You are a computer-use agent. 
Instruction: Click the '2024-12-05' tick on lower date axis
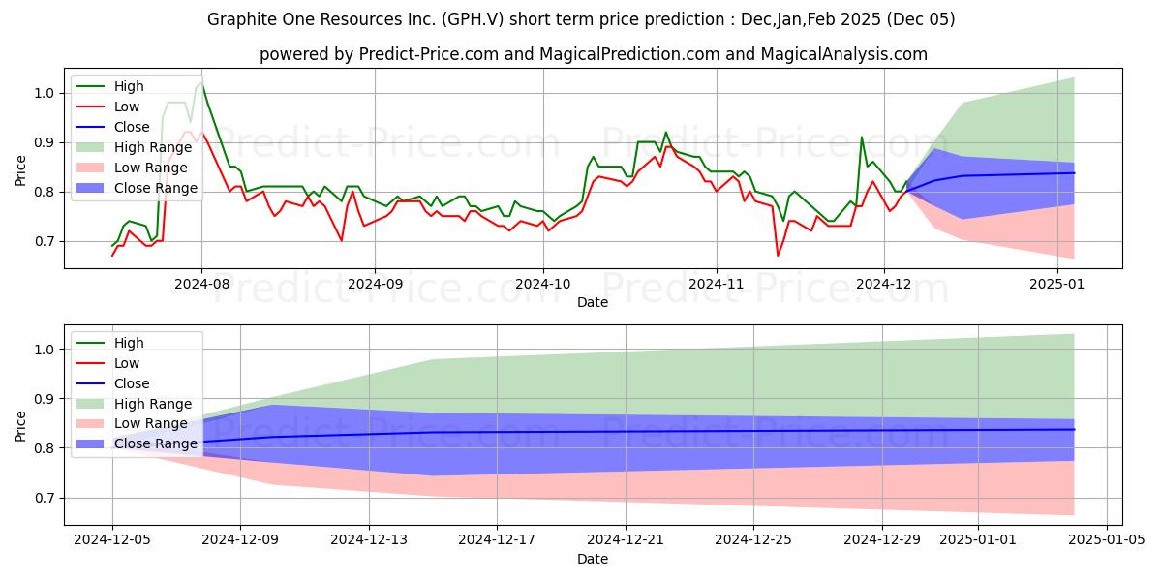tap(112, 542)
